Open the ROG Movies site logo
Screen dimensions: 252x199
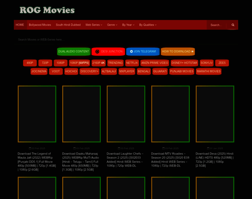(x=47, y=10)
